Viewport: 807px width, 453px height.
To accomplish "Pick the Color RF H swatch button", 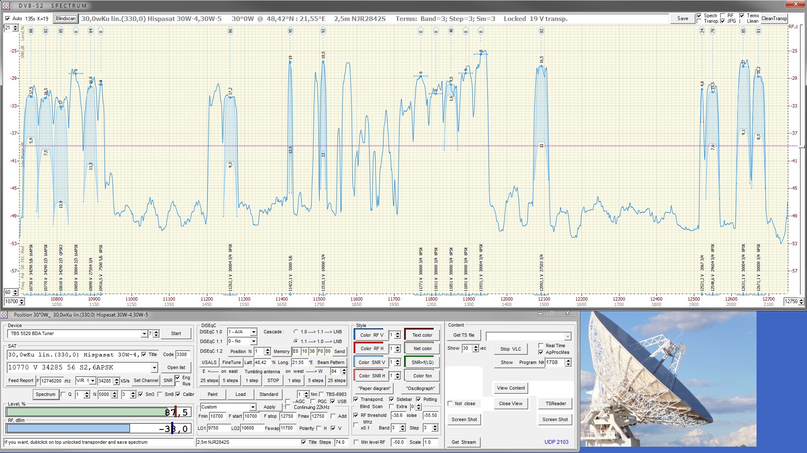I will point(372,348).
